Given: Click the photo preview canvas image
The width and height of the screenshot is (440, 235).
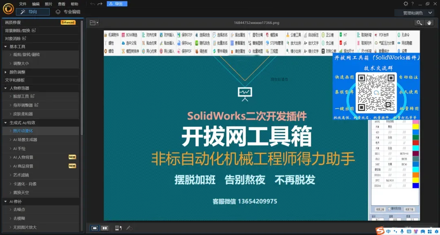Looking at the screenshot, I should click(x=262, y=125).
